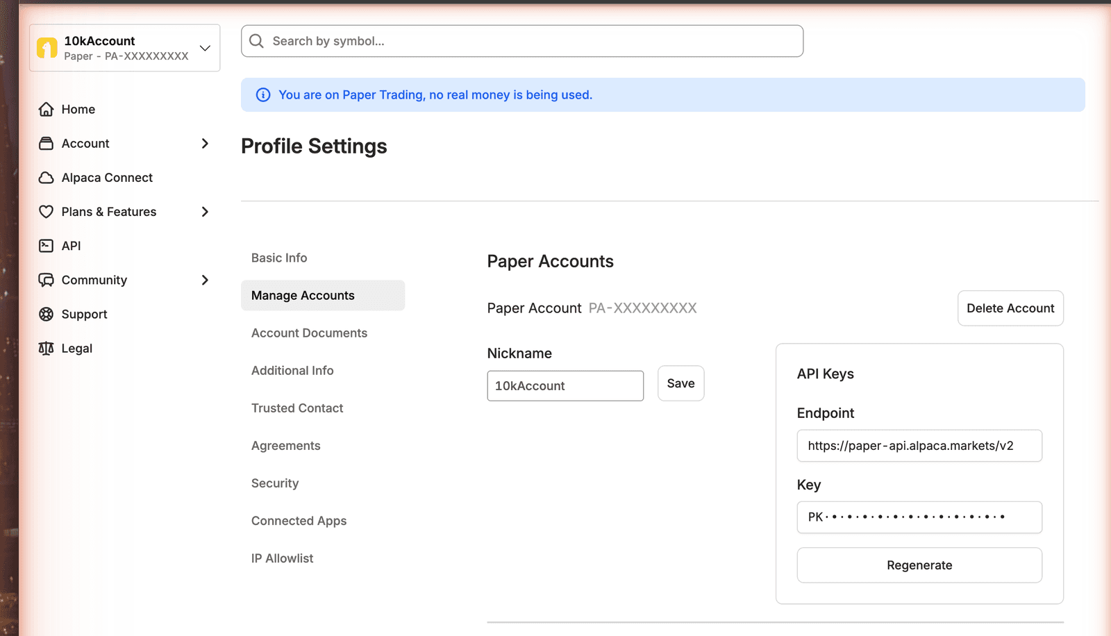Expand the Plans & Features submenu chevron
The width and height of the screenshot is (1111, 636).
(205, 212)
